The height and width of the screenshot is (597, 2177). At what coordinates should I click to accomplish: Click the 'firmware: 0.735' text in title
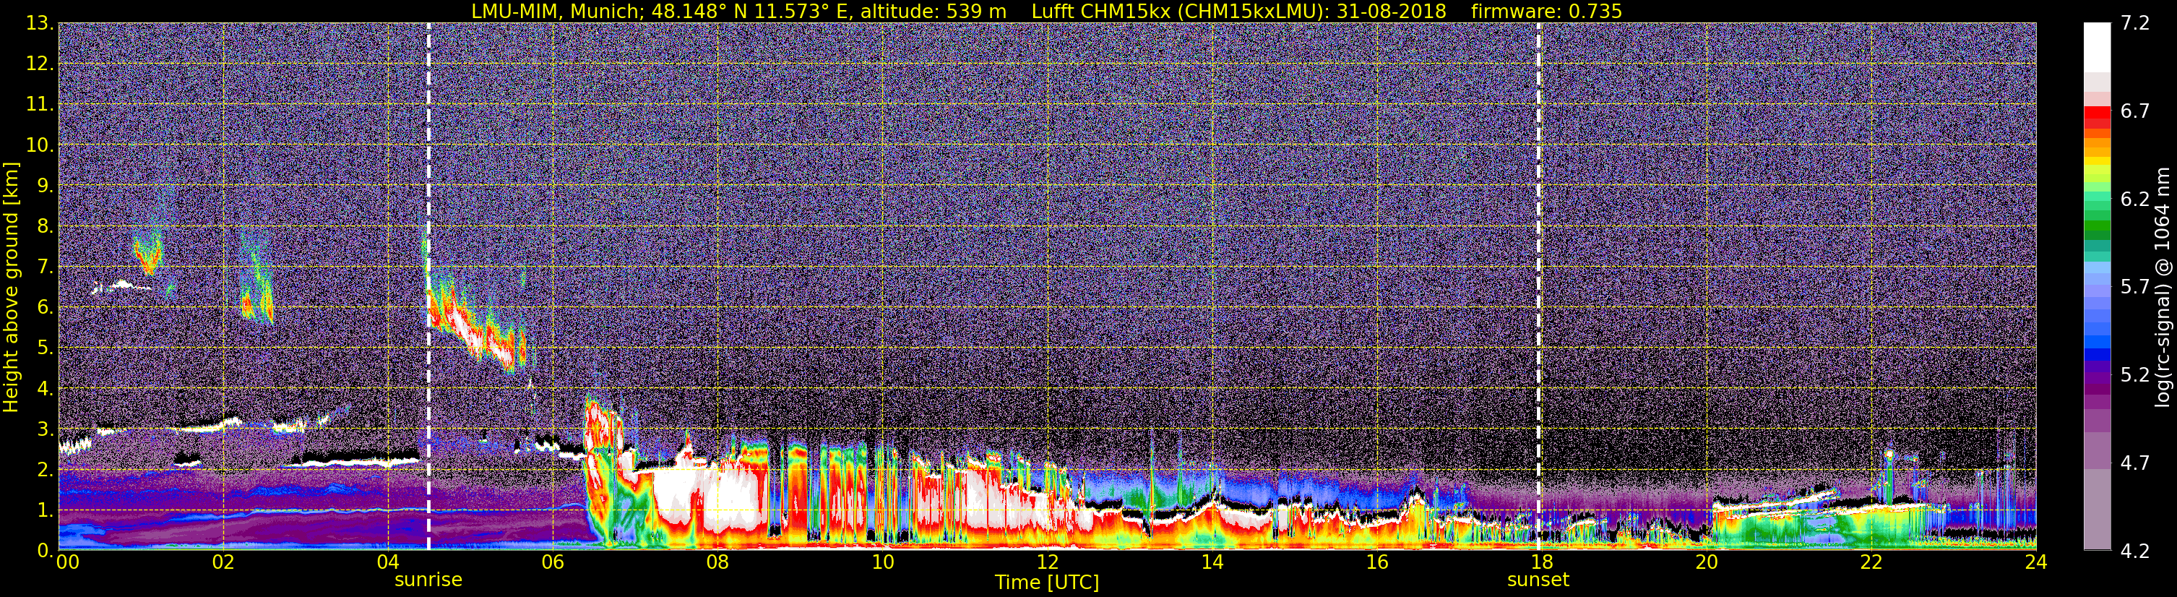[x=1546, y=11]
